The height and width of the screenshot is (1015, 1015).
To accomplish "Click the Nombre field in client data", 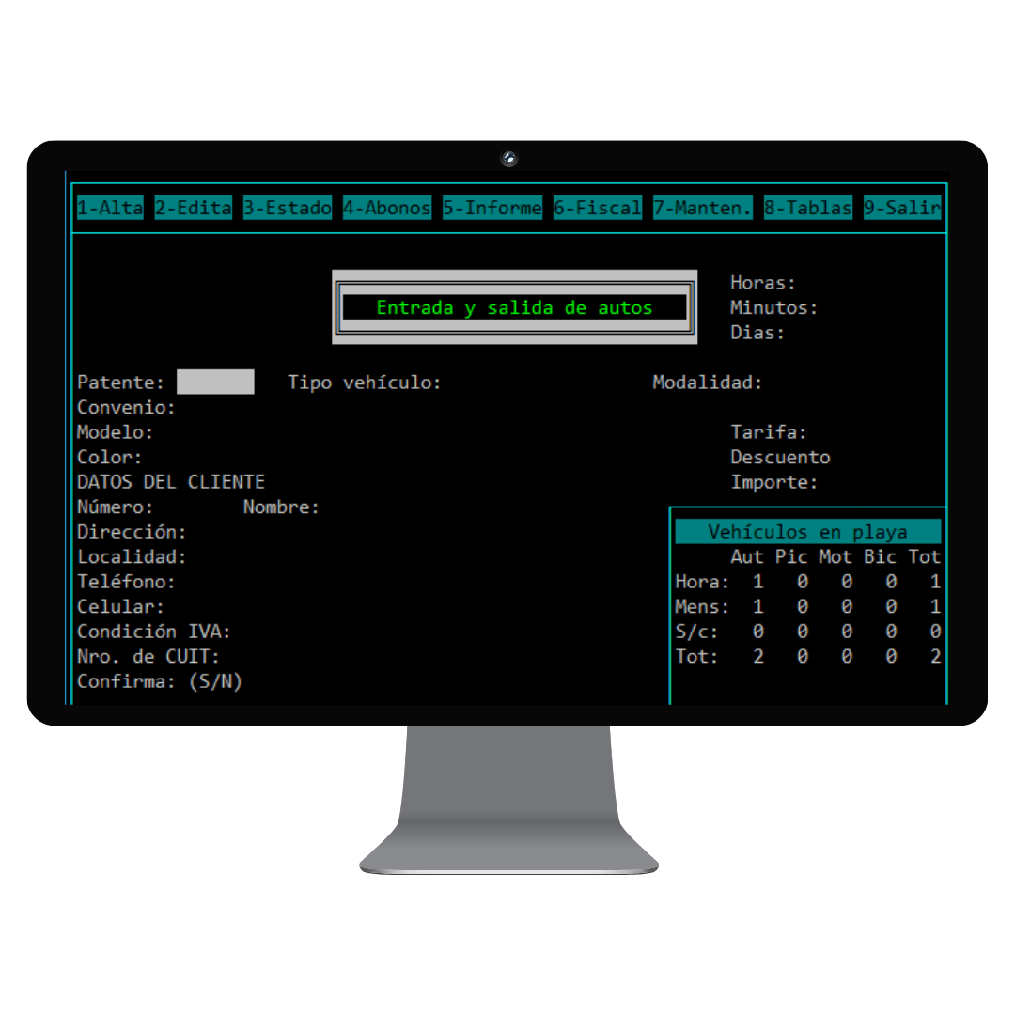I will [282, 507].
